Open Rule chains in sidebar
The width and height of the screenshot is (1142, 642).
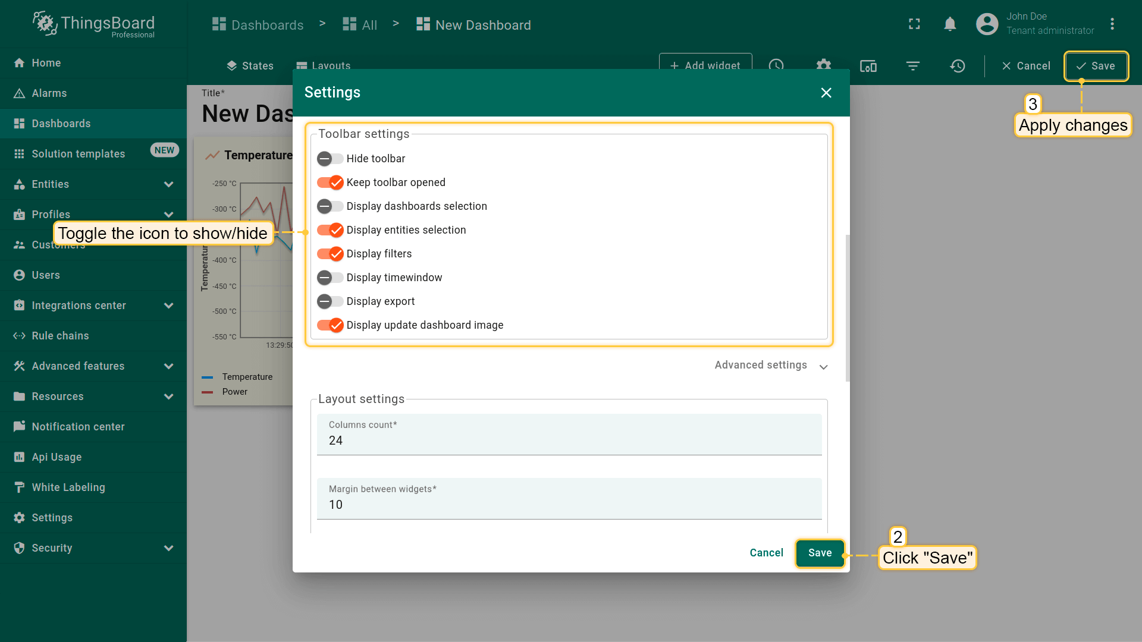60,336
